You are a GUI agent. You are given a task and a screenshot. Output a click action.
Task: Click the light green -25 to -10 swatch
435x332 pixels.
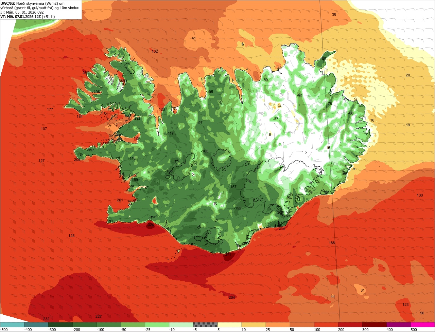coord(157,325)
